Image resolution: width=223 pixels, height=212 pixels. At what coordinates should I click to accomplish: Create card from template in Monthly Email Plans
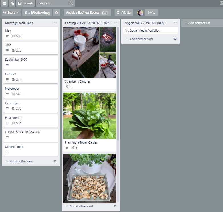click(55, 161)
